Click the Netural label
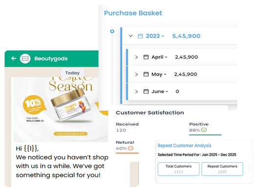The height and width of the screenshot is (194, 266). click(125, 142)
